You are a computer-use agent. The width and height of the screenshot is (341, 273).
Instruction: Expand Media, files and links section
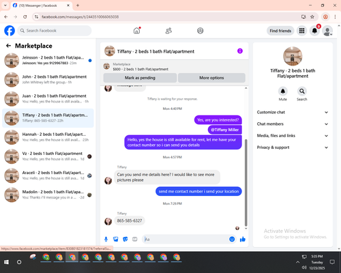click(293, 136)
